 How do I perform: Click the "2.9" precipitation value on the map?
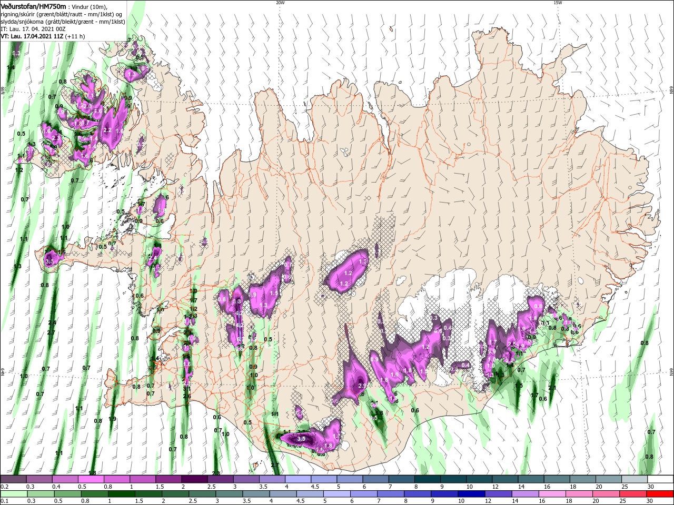[362, 386]
